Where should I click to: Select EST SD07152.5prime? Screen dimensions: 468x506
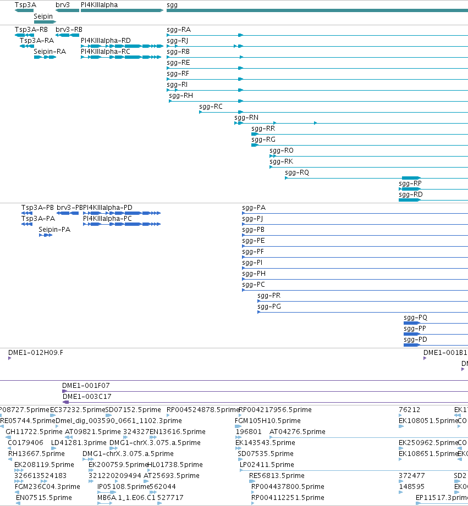click(133, 409)
